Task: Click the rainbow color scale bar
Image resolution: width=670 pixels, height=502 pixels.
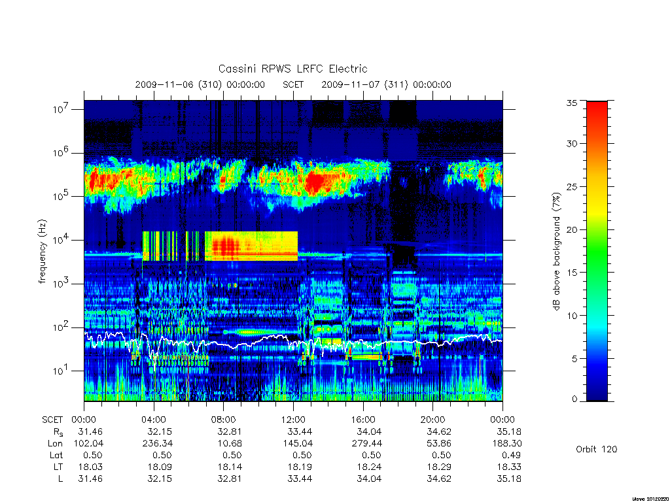Action: coord(597,251)
